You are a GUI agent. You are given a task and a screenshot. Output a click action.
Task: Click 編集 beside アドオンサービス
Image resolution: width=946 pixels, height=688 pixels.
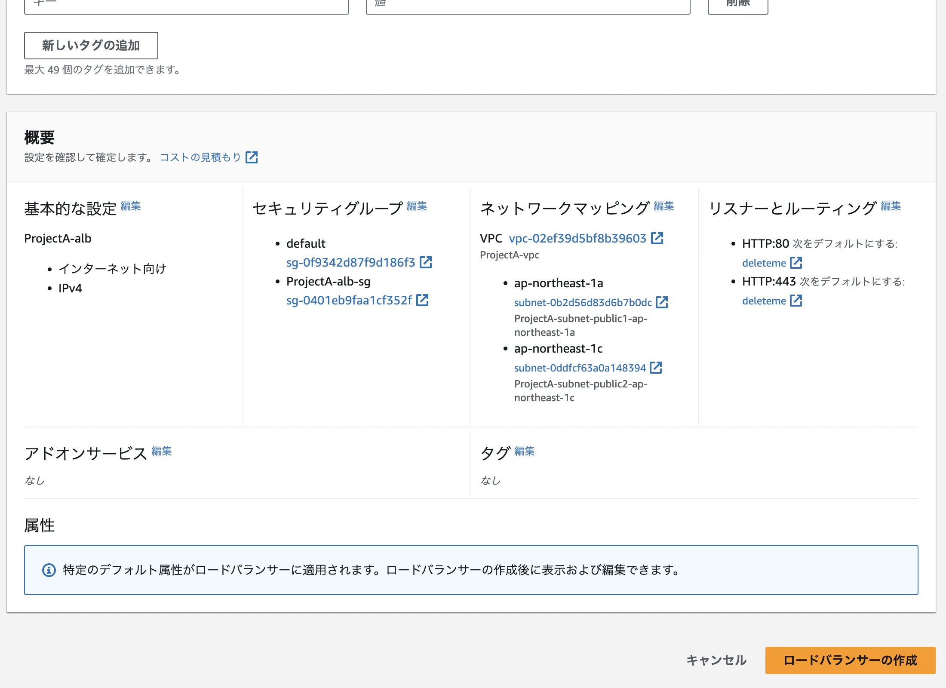pos(162,451)
